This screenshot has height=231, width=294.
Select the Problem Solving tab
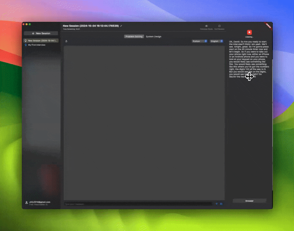tap(134, 36)
